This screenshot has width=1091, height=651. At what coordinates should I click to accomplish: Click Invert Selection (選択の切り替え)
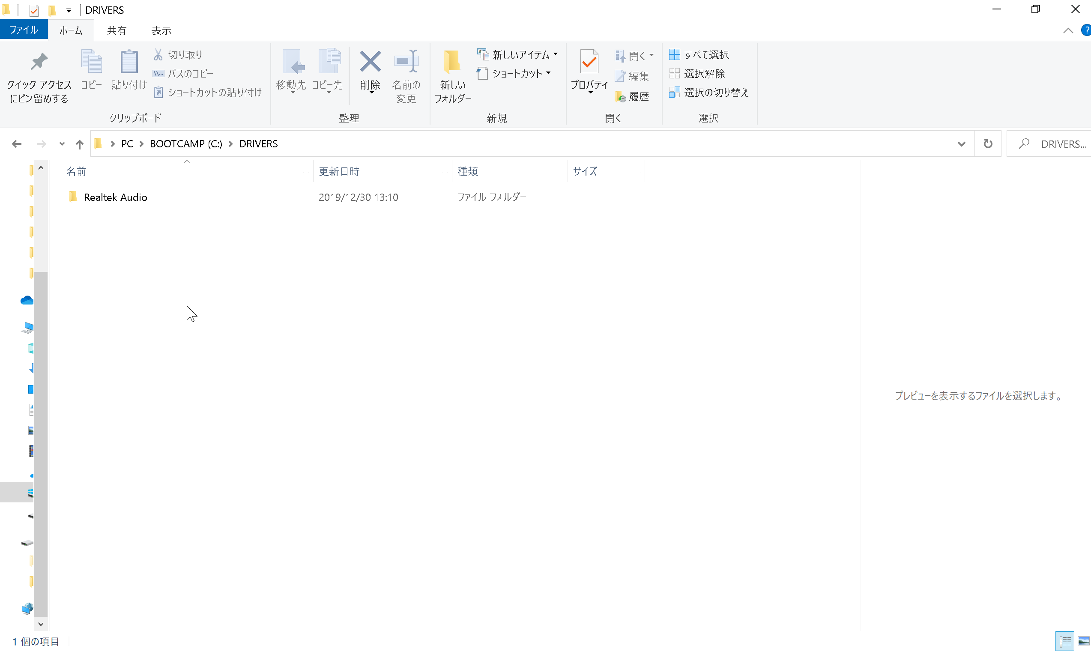(x=709, y=93)
